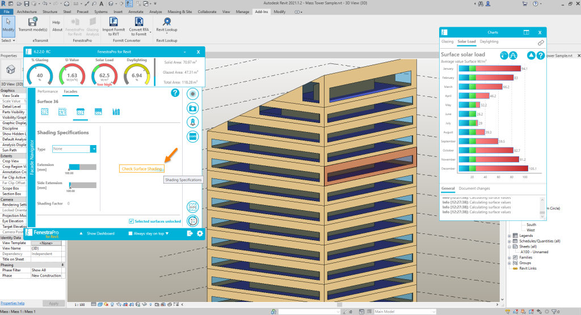This screenshot has width=581, height=315.
Task: Expand Schedules/Quantities (all) node
Action: point(510,241)
